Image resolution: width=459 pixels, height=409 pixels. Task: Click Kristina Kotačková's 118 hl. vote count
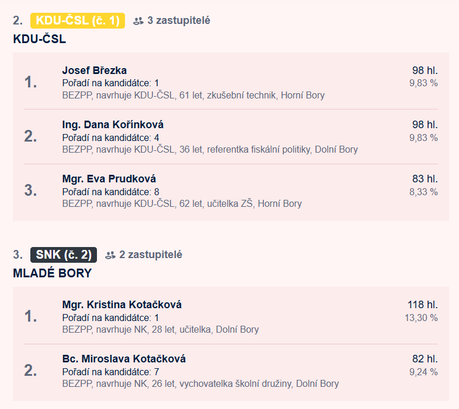[423, 305]
